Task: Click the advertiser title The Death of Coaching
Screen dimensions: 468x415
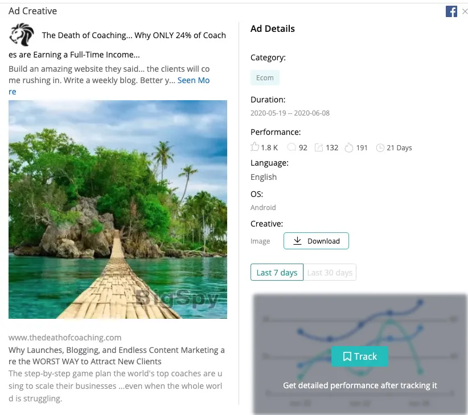Action: [134, 35]
